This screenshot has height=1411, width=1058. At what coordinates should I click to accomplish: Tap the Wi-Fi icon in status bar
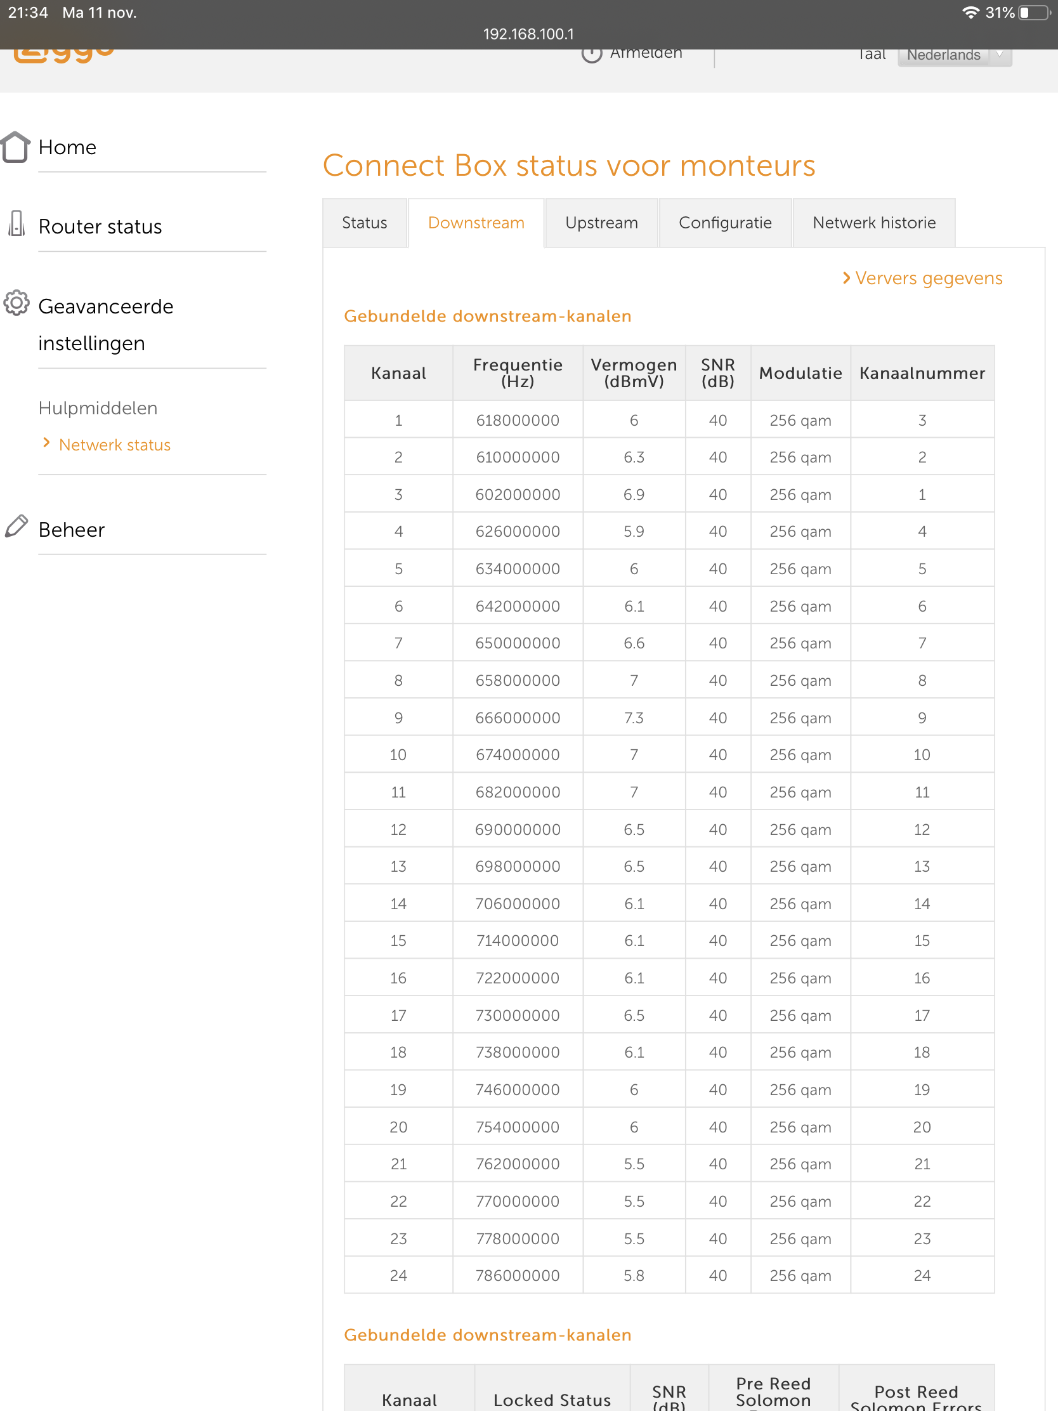pyautogui.click(x=970, y=13)
